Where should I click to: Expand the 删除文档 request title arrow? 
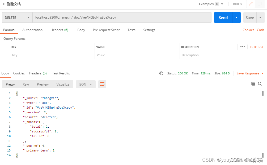click(x=4, y=4)
